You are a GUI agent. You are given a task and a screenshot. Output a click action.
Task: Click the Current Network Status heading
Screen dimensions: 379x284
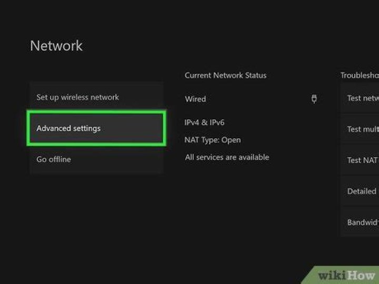click(x=225, y=75)
